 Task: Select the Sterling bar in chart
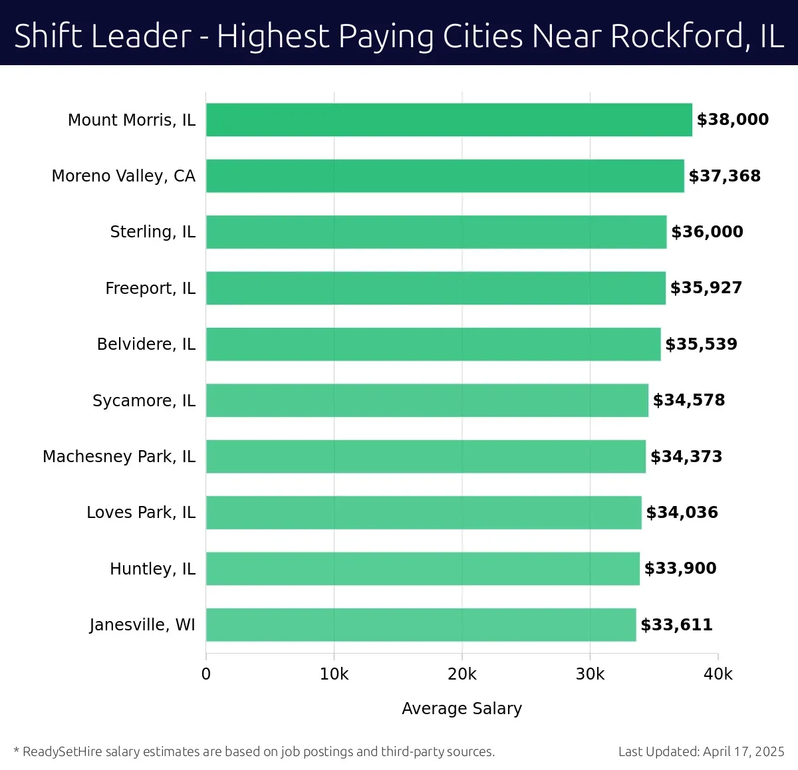coord(436,232)
